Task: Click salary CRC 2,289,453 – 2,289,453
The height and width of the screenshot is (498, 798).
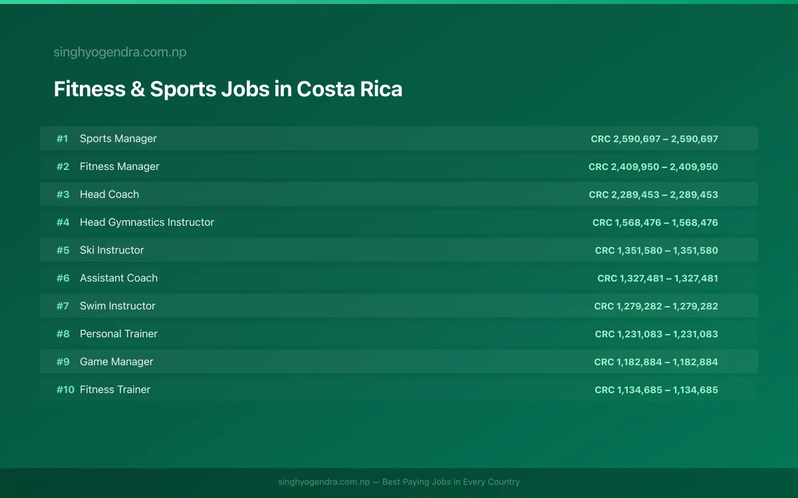Action: pos(654,195)
